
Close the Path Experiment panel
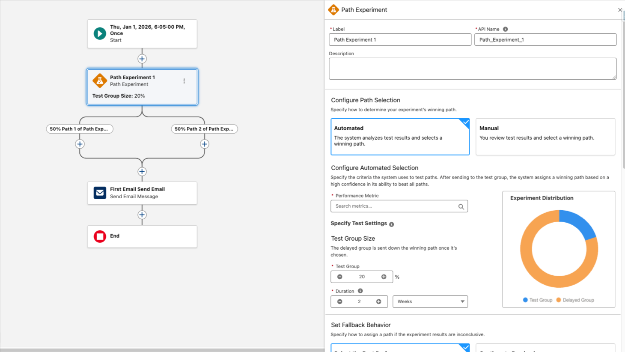[x=619, y=10]
